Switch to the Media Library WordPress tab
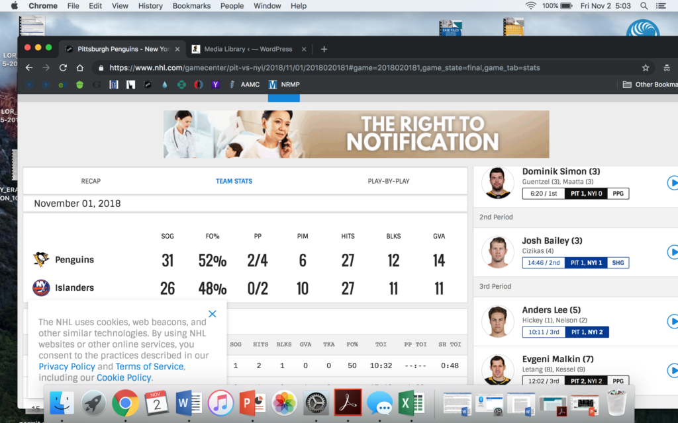 pos(248,49)
